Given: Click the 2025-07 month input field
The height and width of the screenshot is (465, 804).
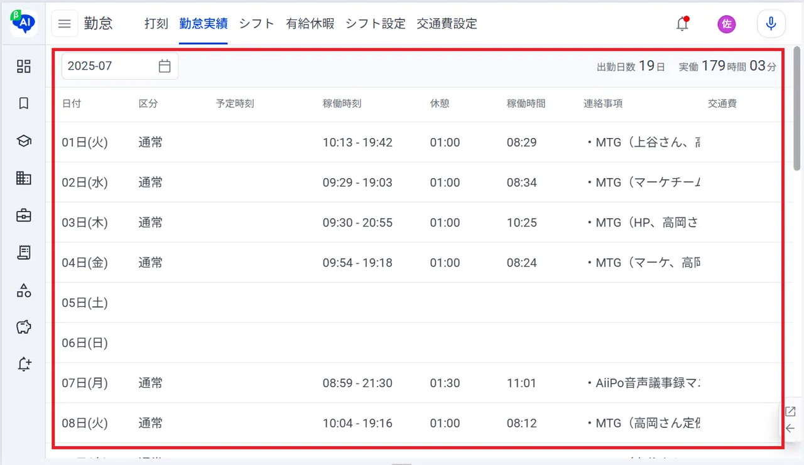Looking at the screenshot, I should [120, 66].
